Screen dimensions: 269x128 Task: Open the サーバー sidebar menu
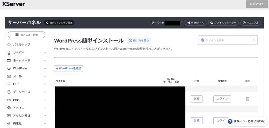tap(19, 52)
